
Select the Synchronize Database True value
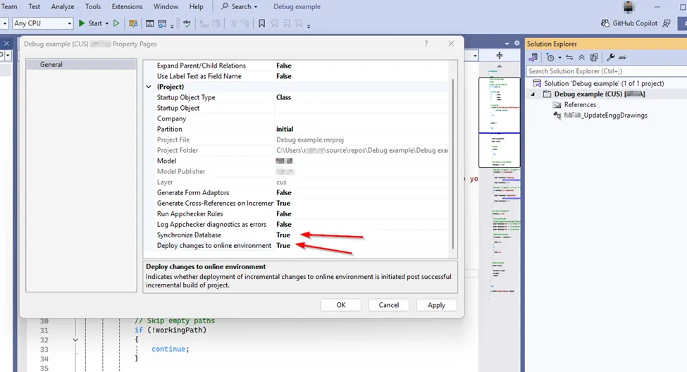[283, 235]
